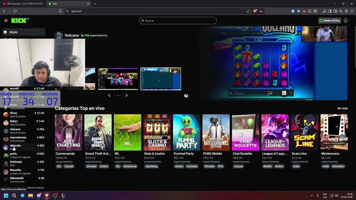Click the FPS tag under PUBG Mobile
This screenshot has height=200, width=356.
pyautogui.click(x=220, y=166)
